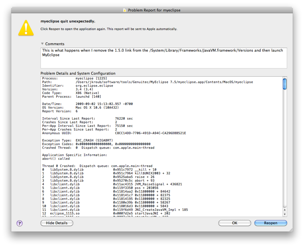Click the Exception Codes line
The height and width of the screenshot is (247, 304).
coord(96,144)
